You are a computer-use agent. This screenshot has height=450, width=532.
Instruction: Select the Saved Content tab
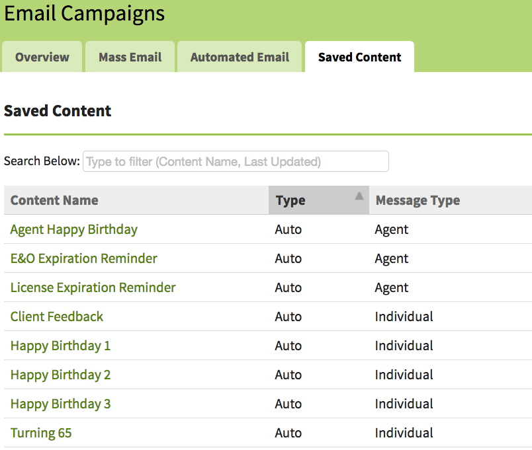tap(359, 57)
